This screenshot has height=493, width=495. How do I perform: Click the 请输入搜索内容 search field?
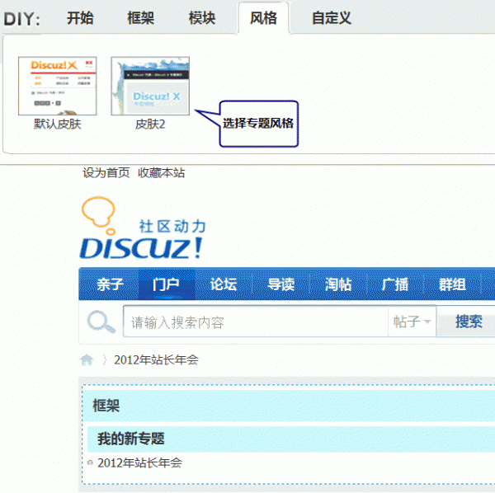[x=256, y=322]
